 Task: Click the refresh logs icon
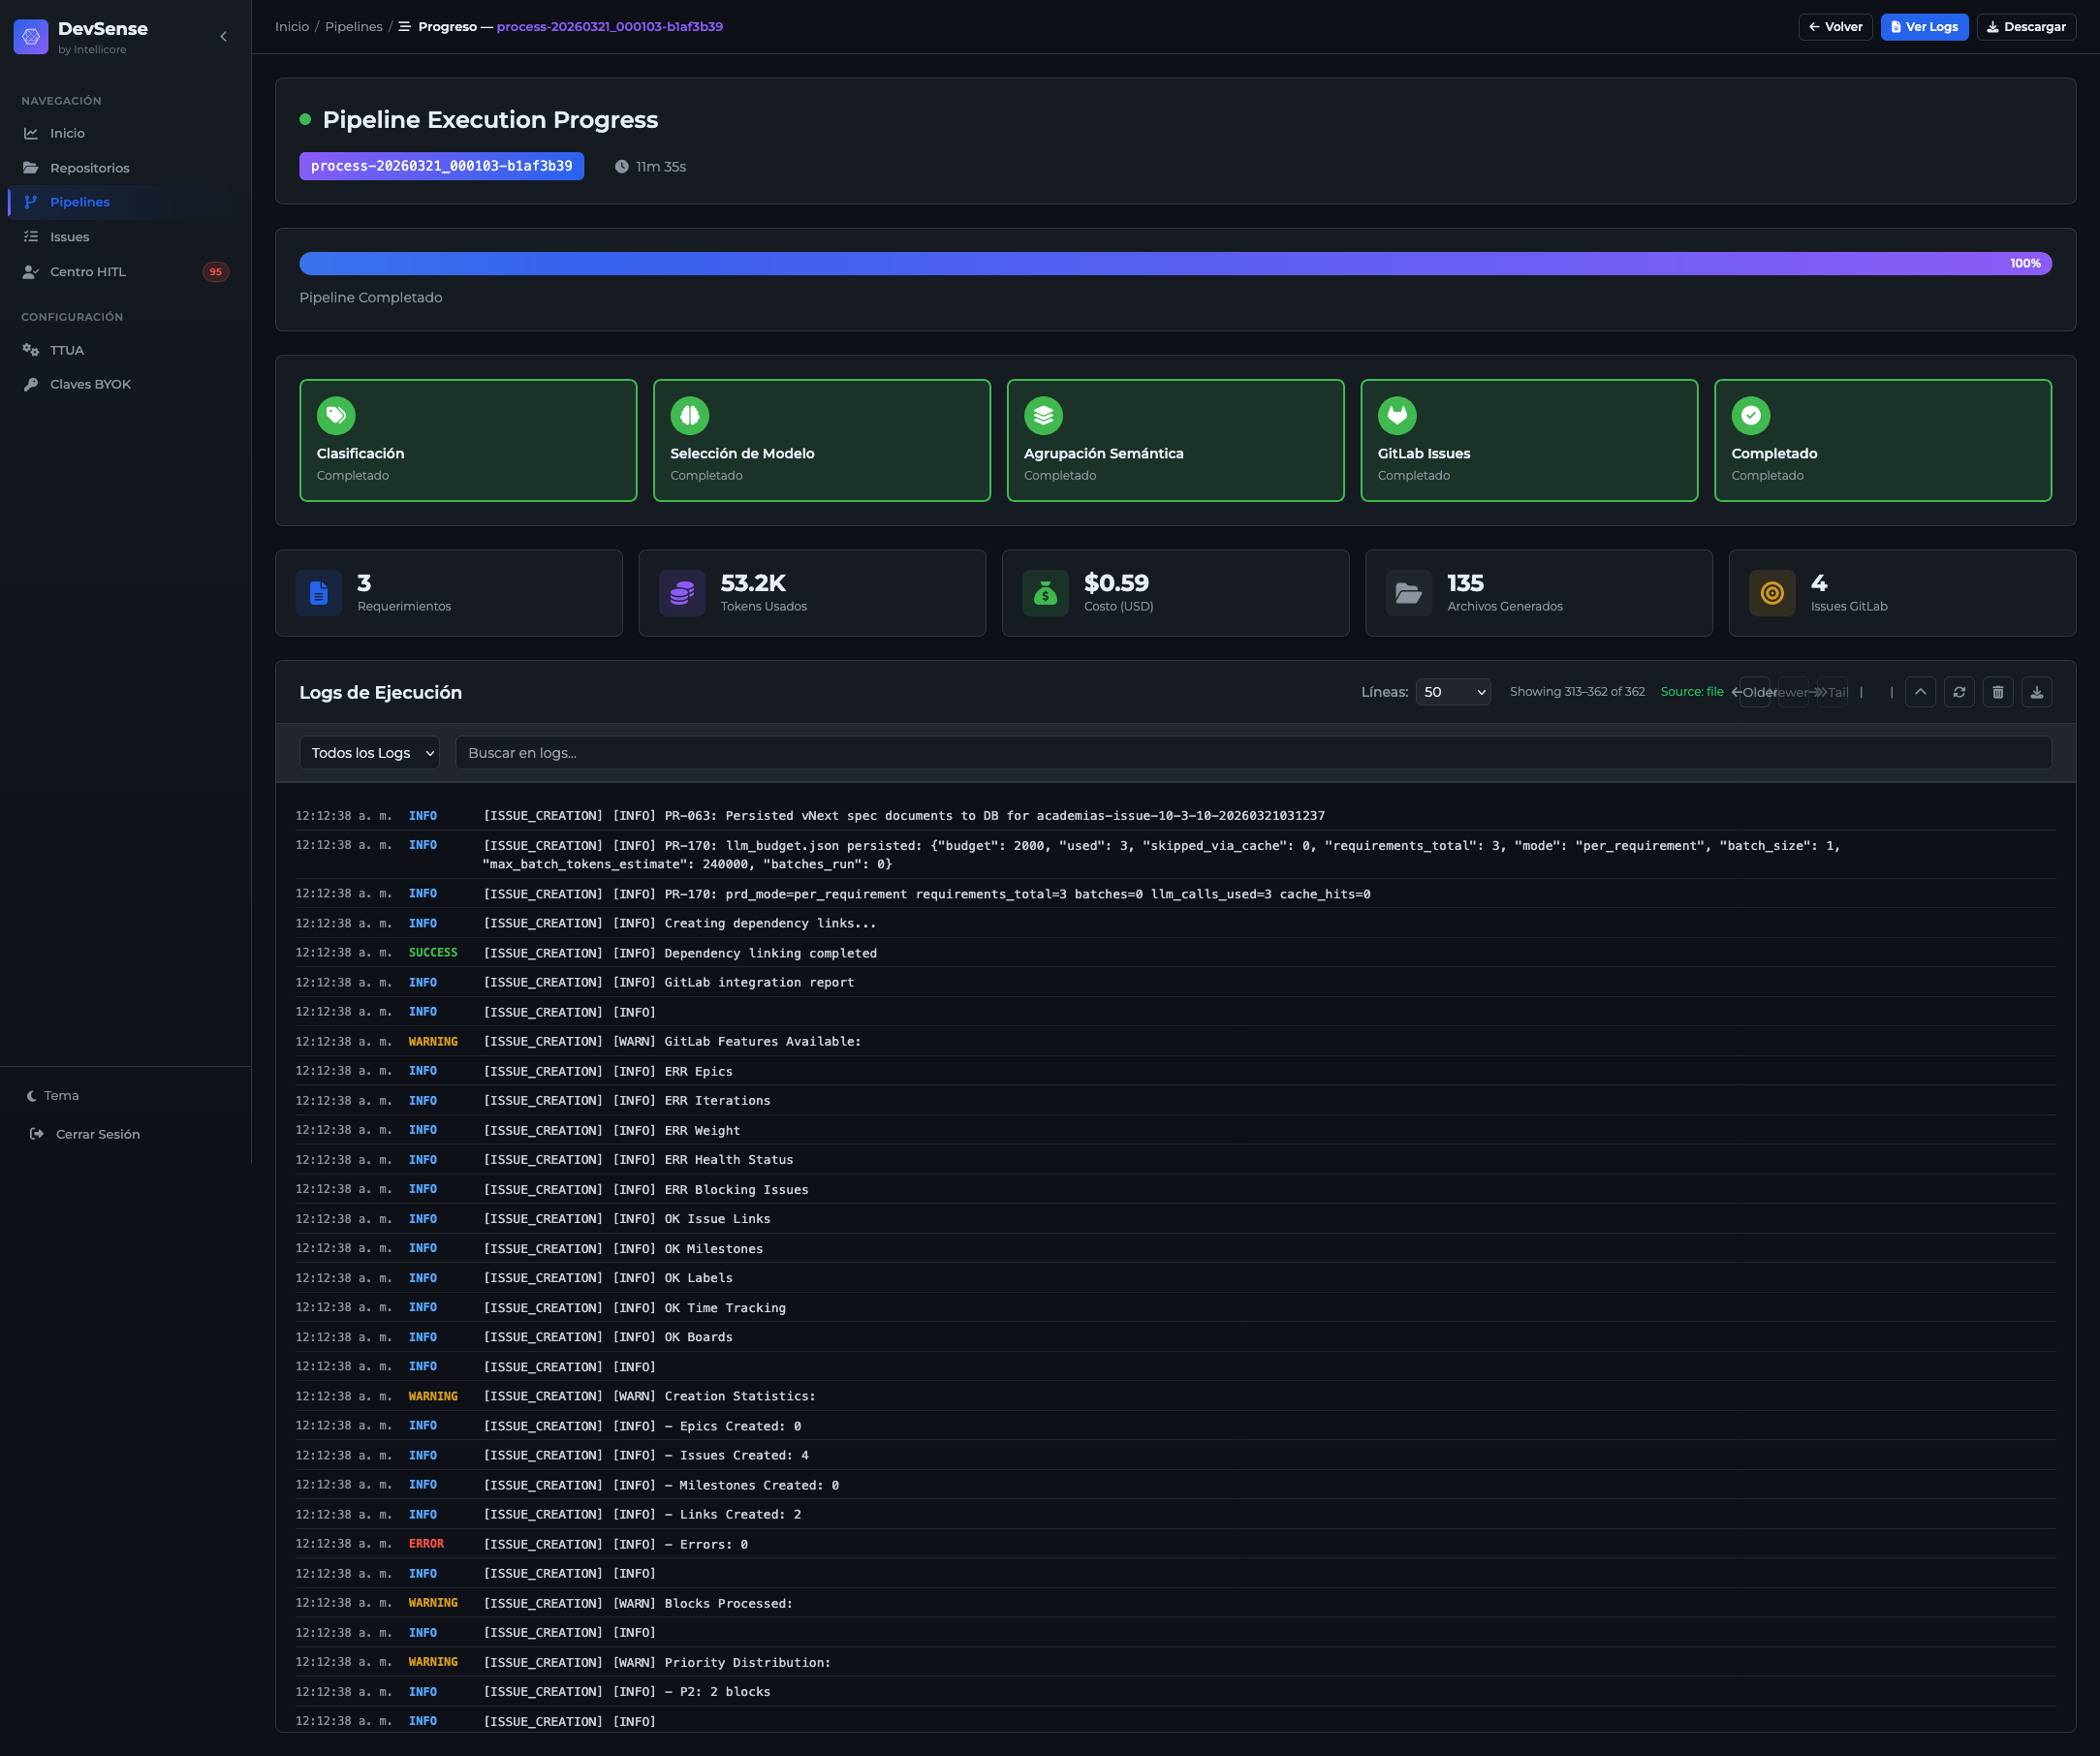click(1958, 692)
